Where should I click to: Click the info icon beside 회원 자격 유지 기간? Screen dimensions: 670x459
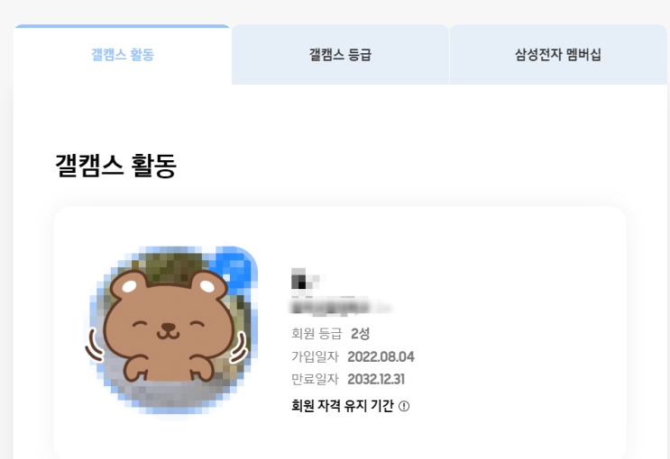coord(404,406)
